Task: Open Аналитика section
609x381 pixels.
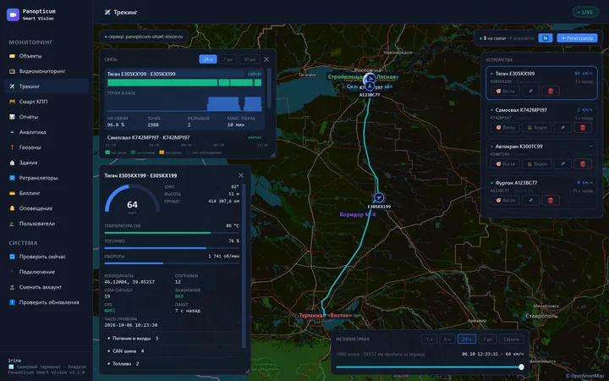Action: pos(47,132)
